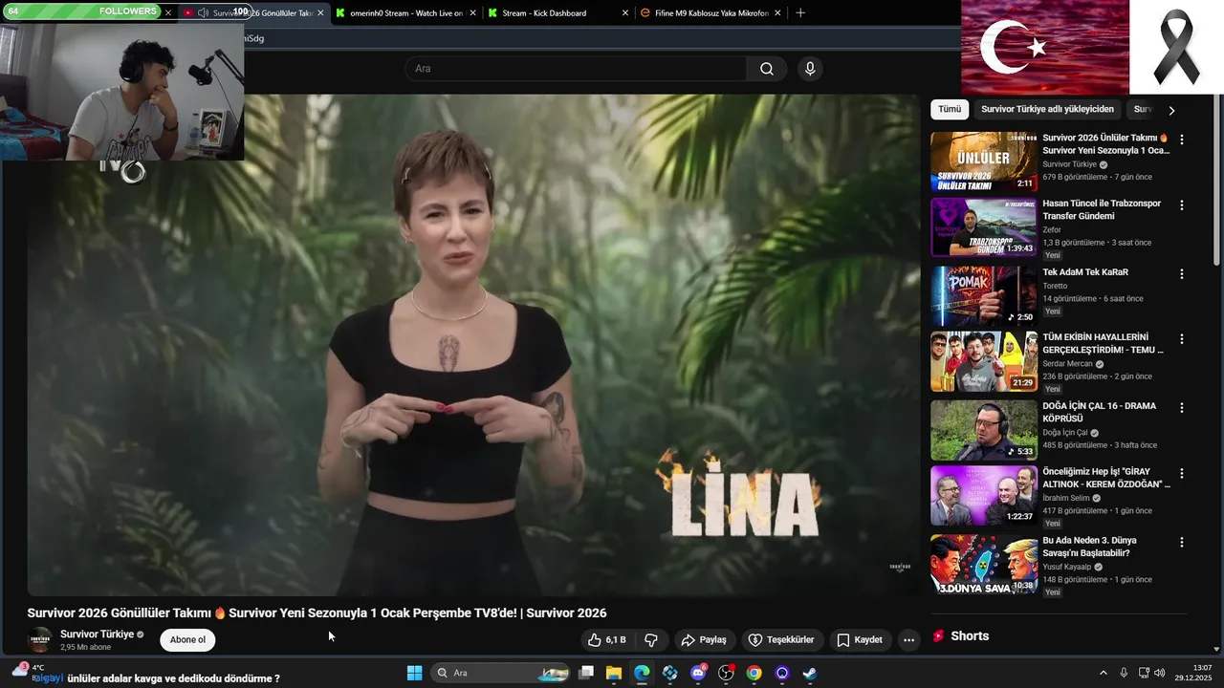Click the Yusuf Kayaalp channel name

pyautogui.click(x=1067, y=567)
